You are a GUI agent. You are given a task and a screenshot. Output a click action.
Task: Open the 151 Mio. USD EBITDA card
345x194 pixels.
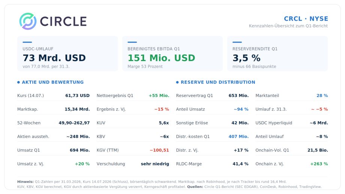coord(172,54)
